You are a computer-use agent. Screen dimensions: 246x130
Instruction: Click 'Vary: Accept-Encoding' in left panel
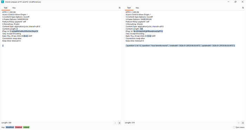coord(12,34)
